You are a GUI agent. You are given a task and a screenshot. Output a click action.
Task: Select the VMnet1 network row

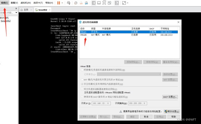(x=129, y=32)
